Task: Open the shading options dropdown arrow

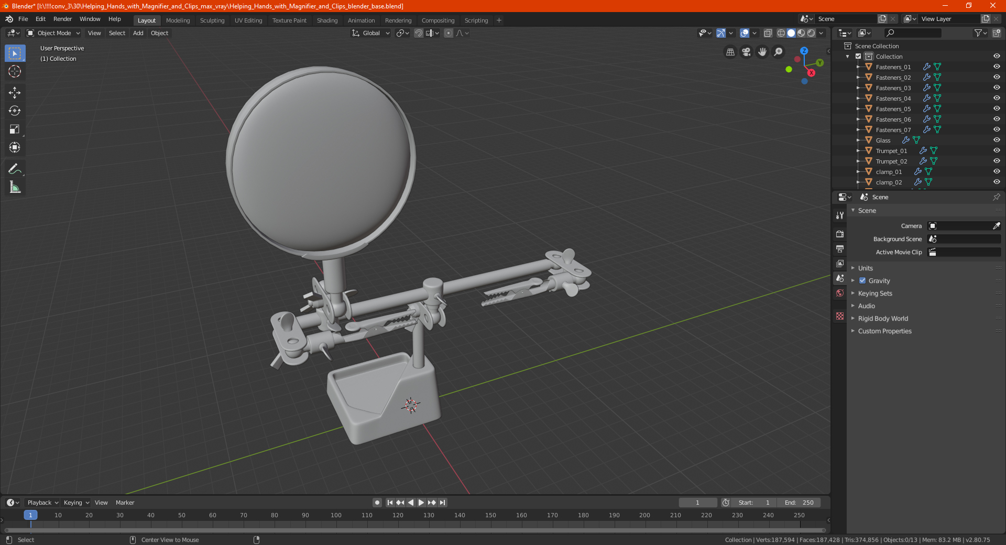Action: pyautogui.click(x=822, y=33)
